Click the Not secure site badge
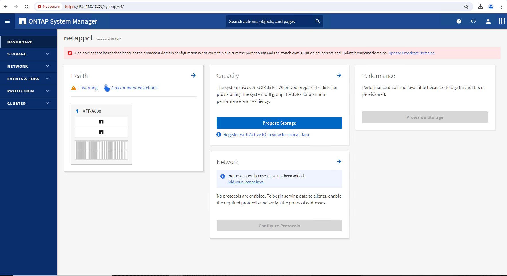This screenshot has width=507, height=276. pos(49,7)
